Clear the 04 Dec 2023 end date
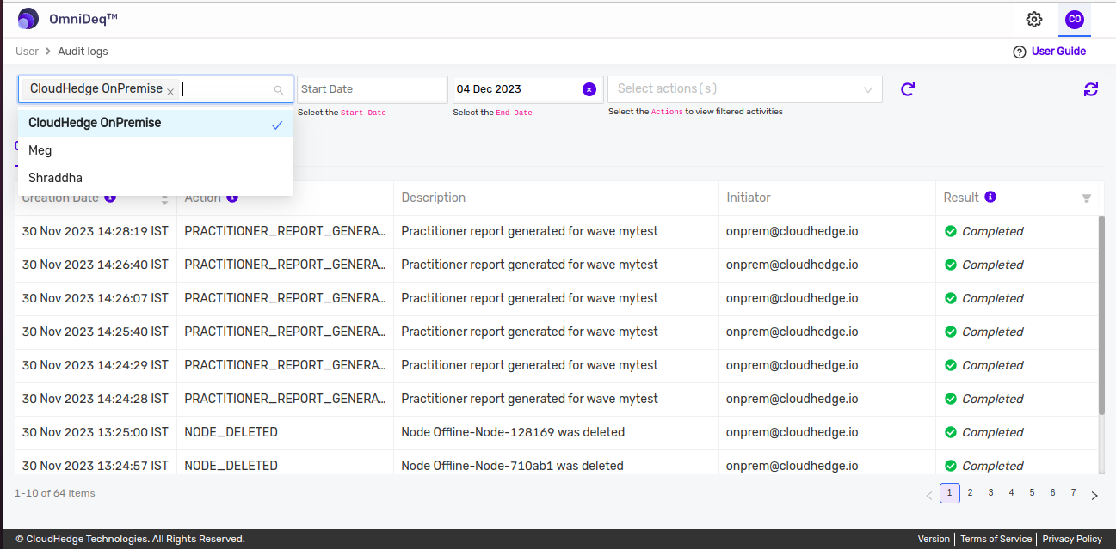1116x549 pixels. coord(589,89)
